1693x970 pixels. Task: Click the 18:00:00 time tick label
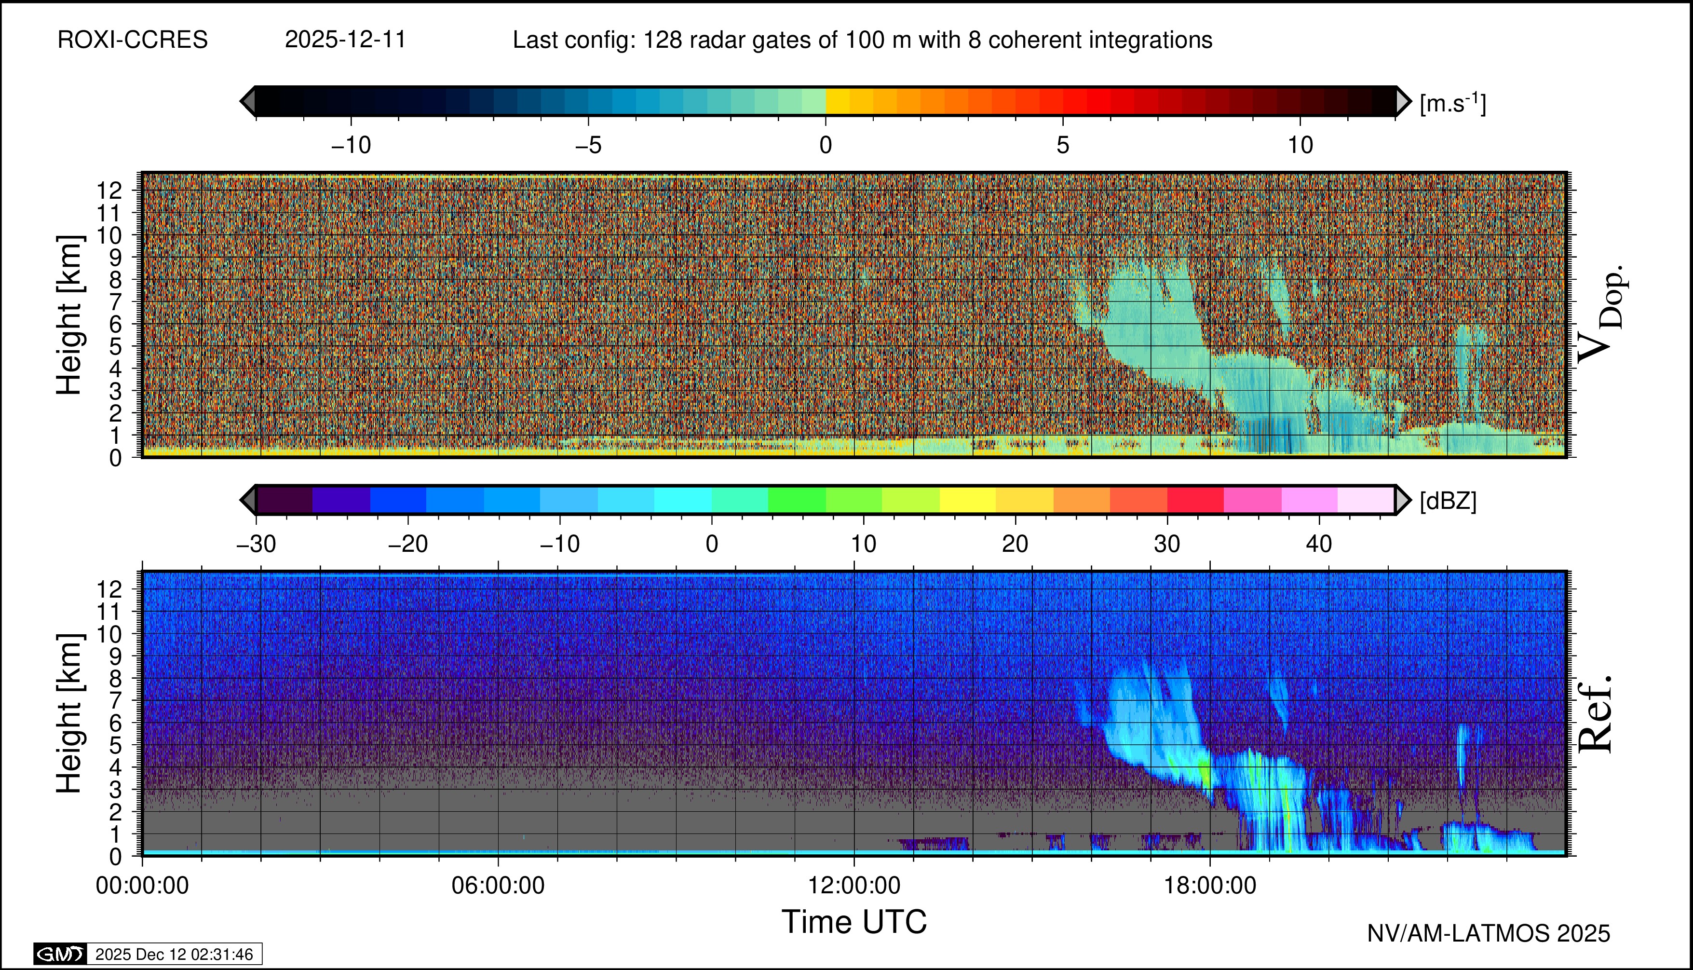(x=1209, y=886)
